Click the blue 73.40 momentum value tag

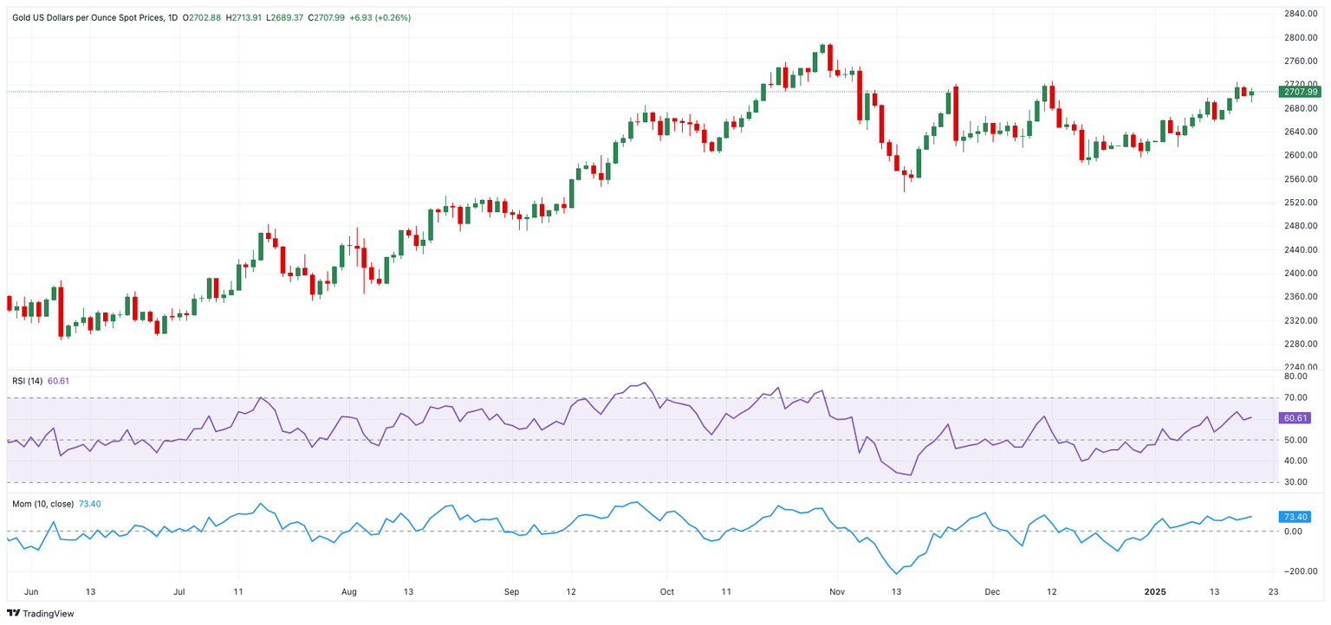point(1294,517)
